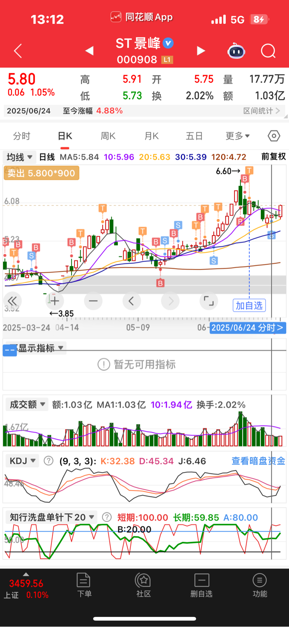The width and height of the screenshot is (289, 627).
Task: Open the 功能 functions menu
Action: 260,585
